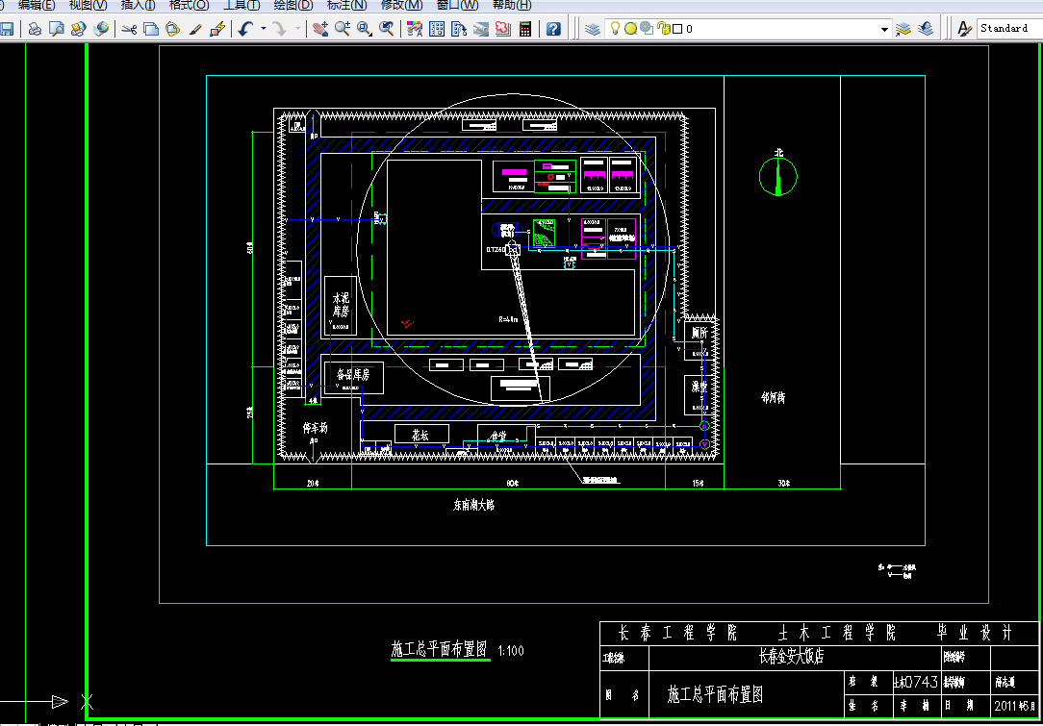Select the Zoom Window tool

(x=365, y=29)
